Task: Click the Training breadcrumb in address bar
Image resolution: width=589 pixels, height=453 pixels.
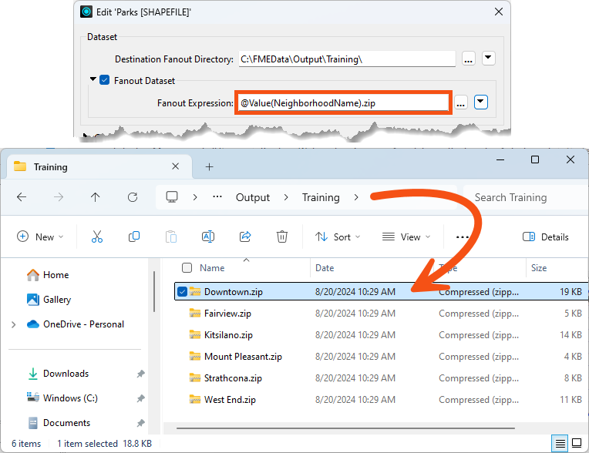Action: point(321,197)
